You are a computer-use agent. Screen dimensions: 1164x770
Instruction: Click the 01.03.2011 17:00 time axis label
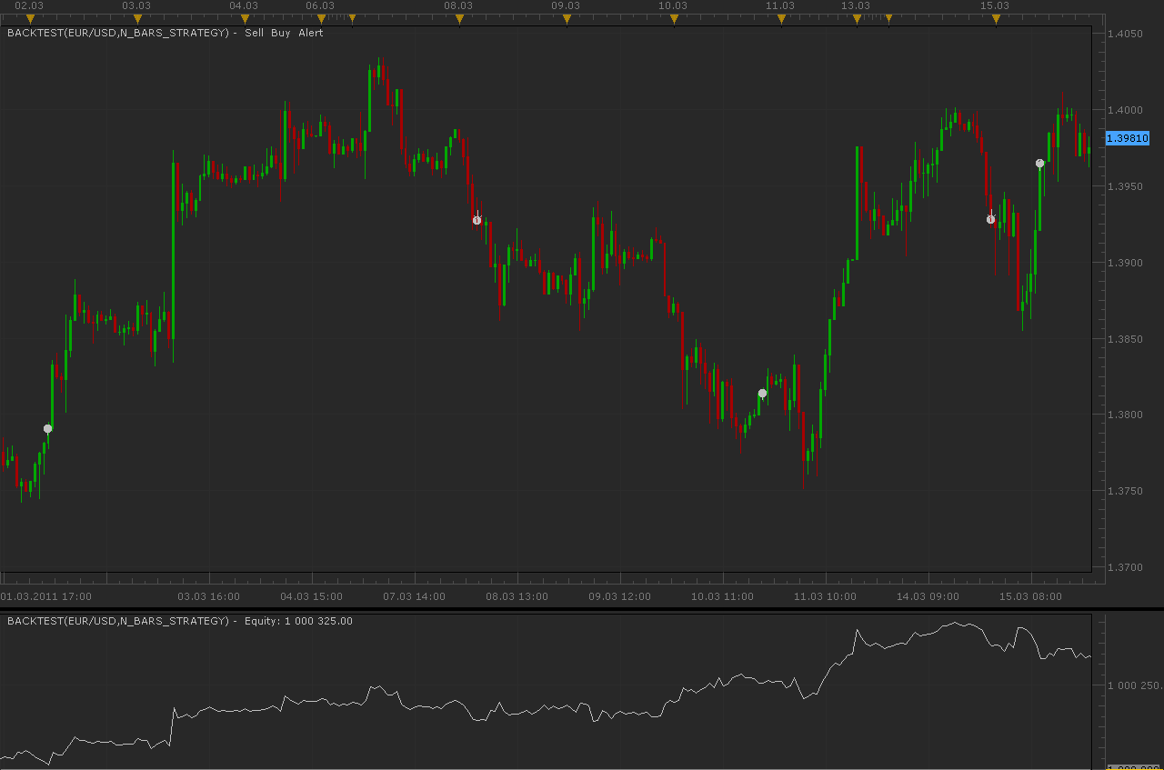click(x=46, y=596)
